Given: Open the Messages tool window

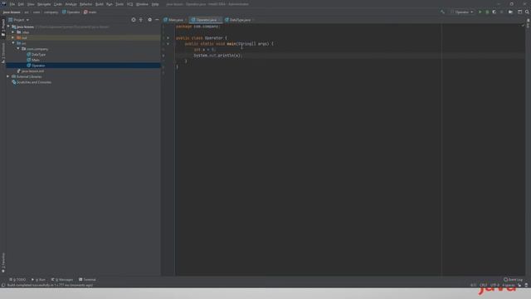Looking at the screenshot, I should (62, 280).
